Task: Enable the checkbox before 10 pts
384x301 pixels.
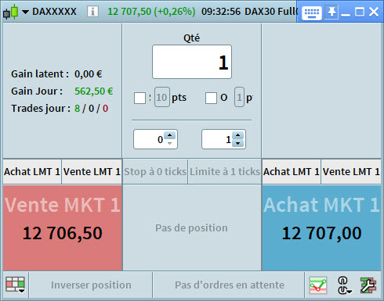Action: tap(139, 99)
